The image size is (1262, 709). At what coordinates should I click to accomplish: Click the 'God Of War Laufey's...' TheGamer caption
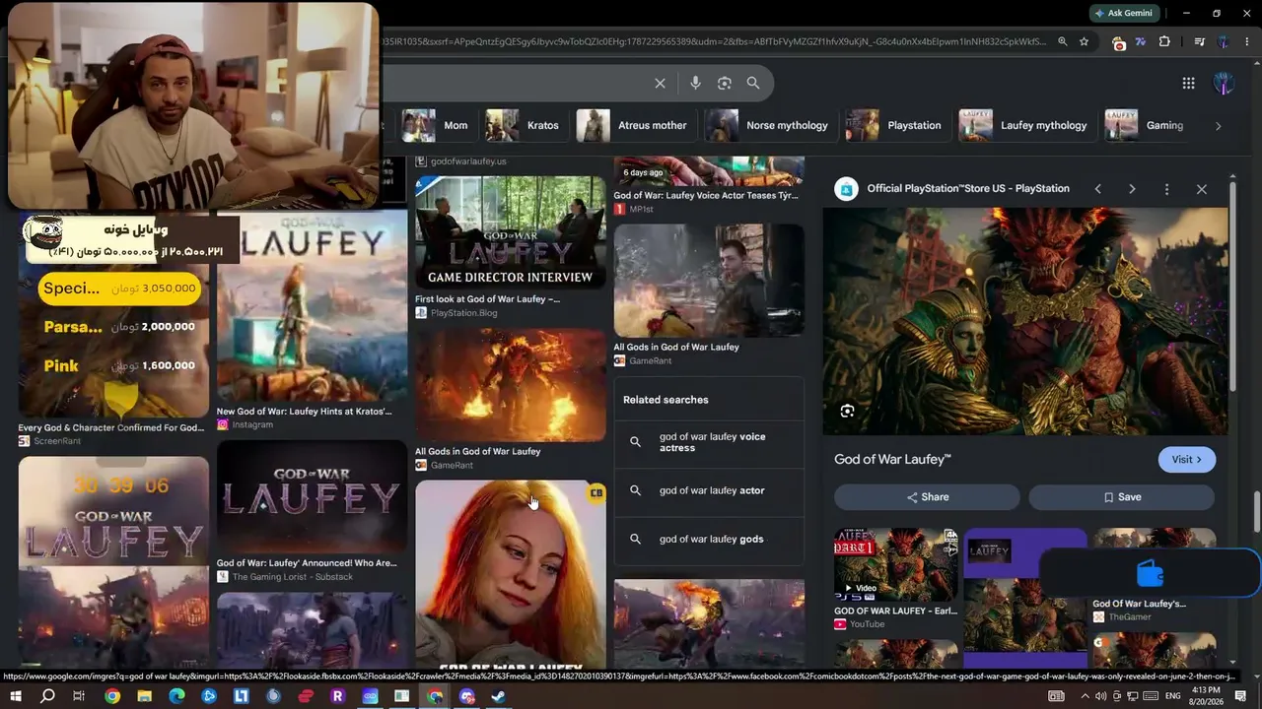[1139, 604]
